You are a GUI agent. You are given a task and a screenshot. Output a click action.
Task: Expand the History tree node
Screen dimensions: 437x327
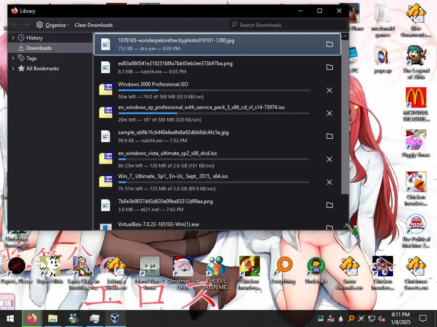(x=13, y=38)
